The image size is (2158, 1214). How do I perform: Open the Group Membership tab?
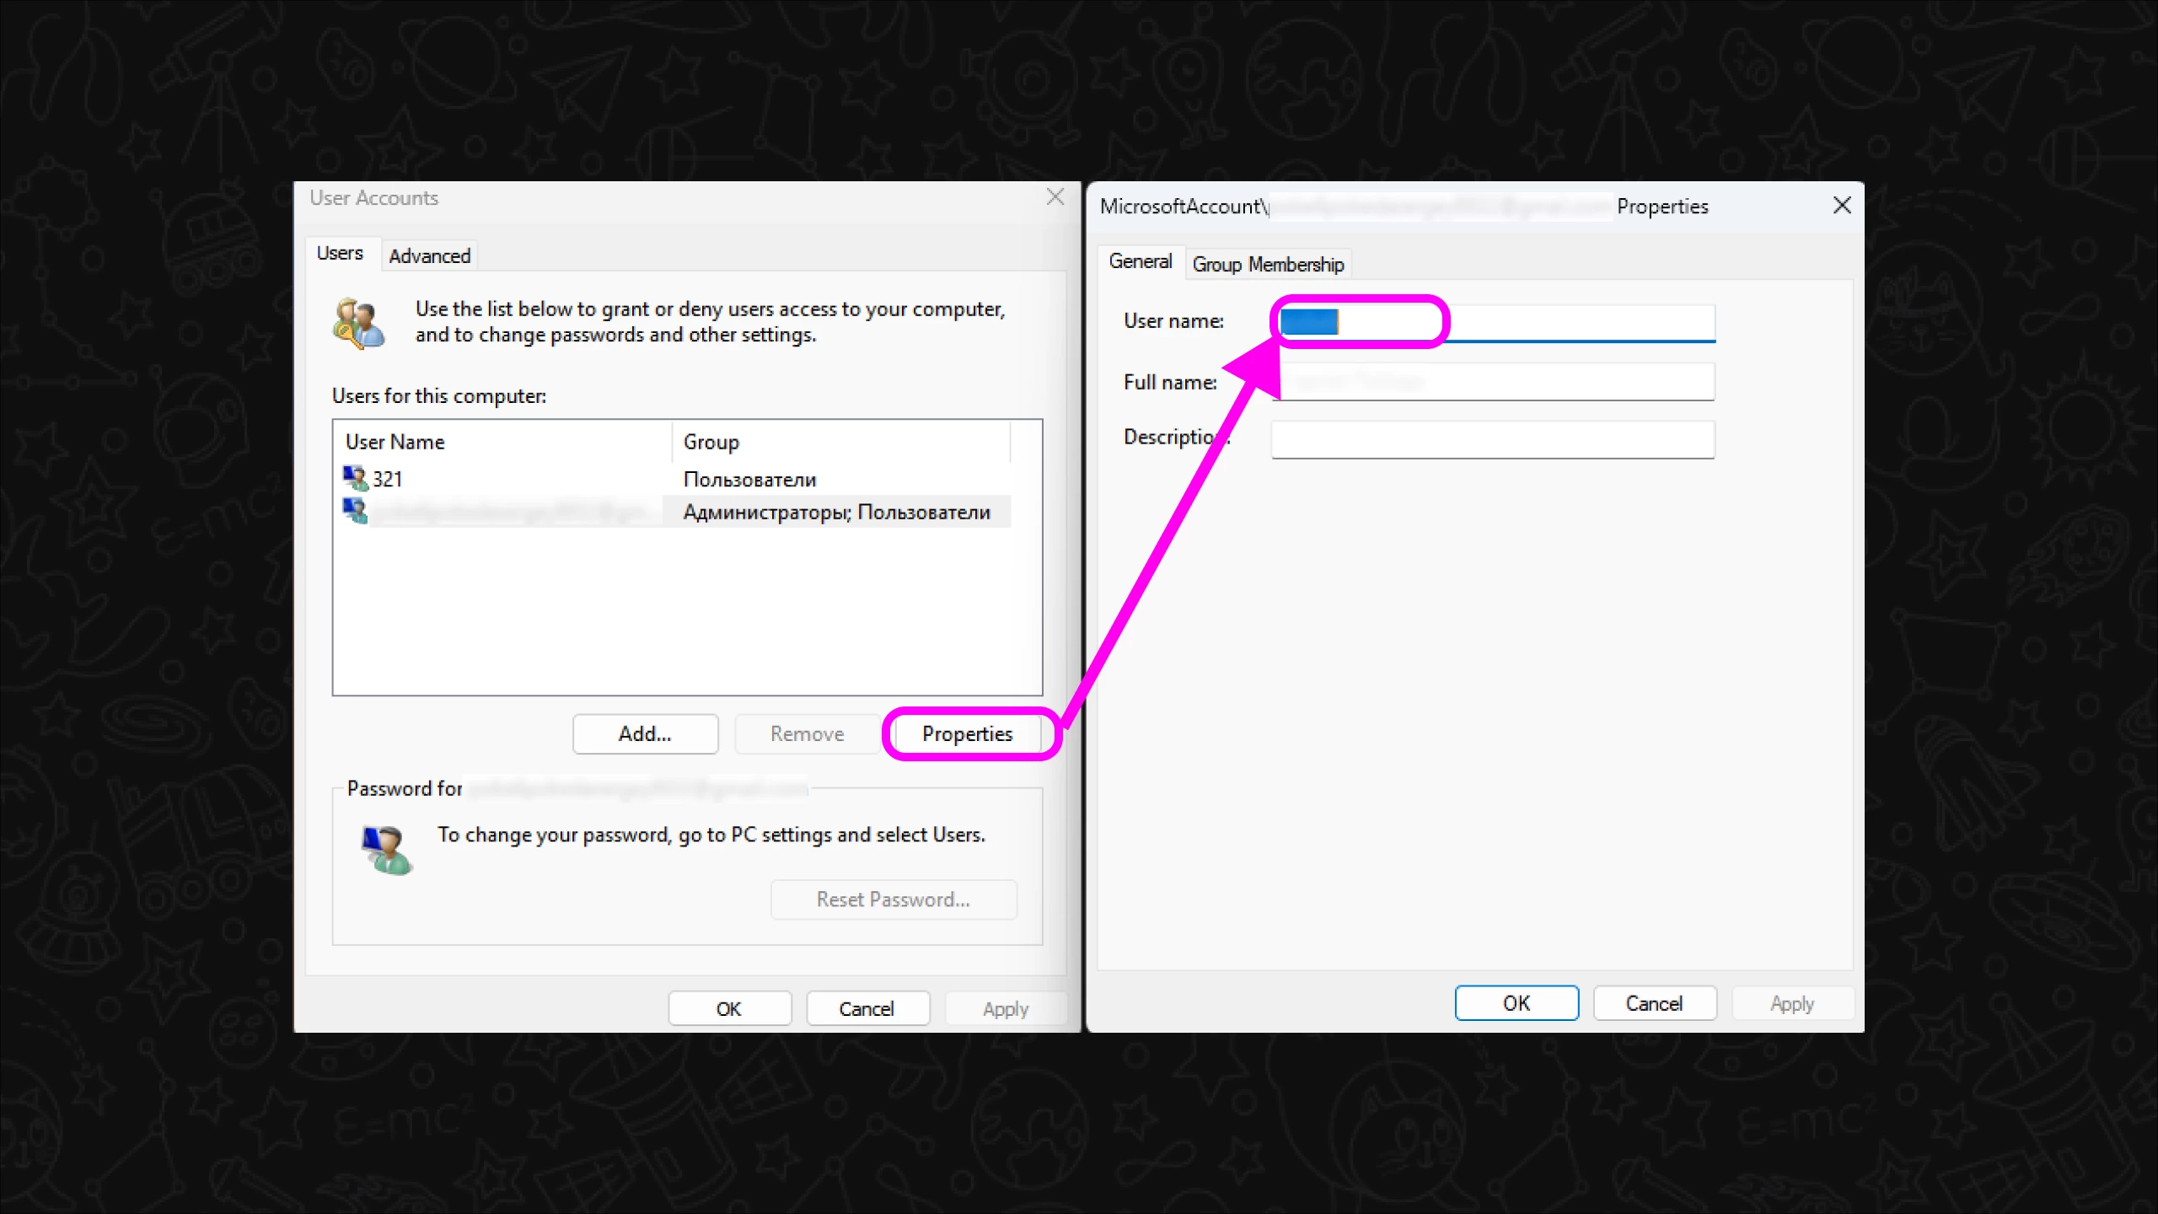[x=1267, y=265]
